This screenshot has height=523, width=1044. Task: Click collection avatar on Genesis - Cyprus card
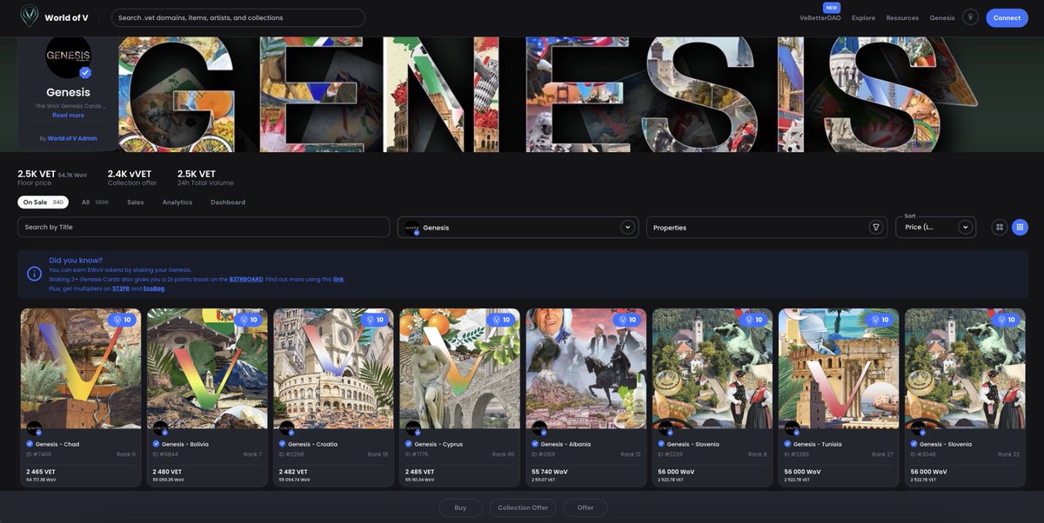click(413, 428)
